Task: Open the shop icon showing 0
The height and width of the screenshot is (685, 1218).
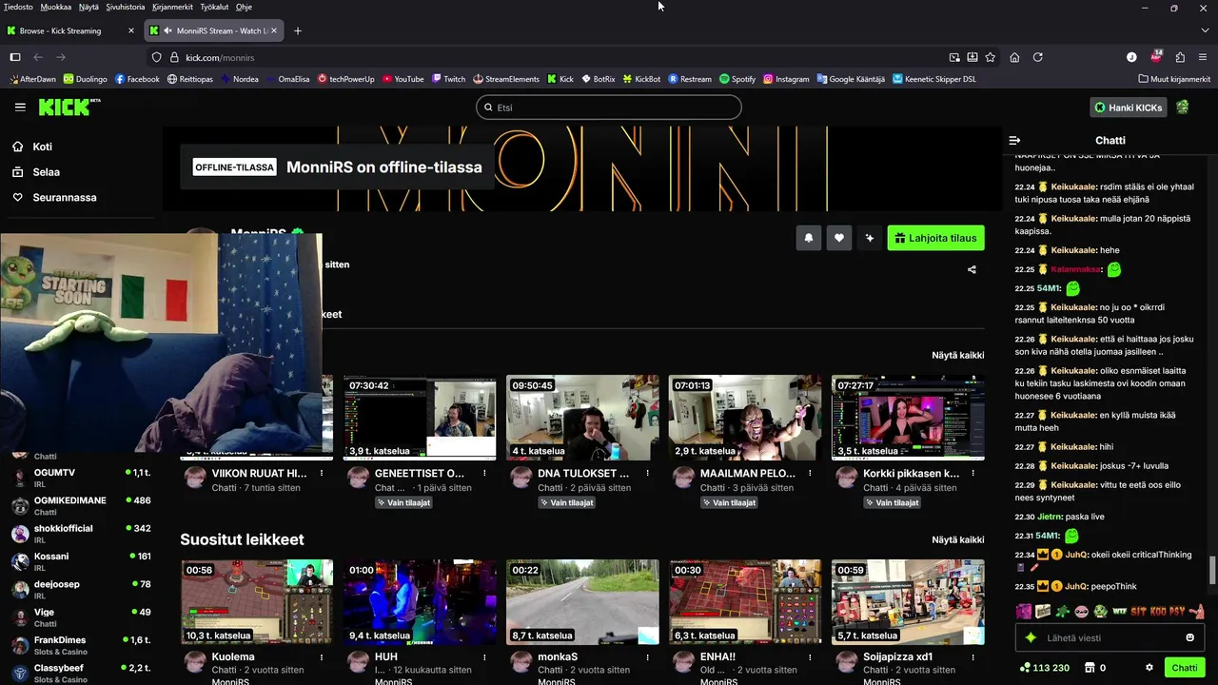Action: (1094, 668)
